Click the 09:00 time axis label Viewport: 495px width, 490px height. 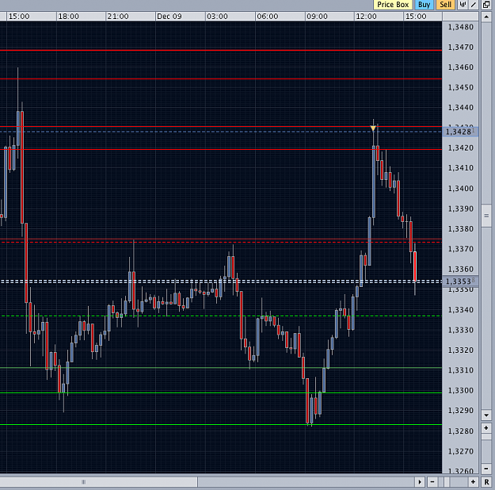point(317,17)
